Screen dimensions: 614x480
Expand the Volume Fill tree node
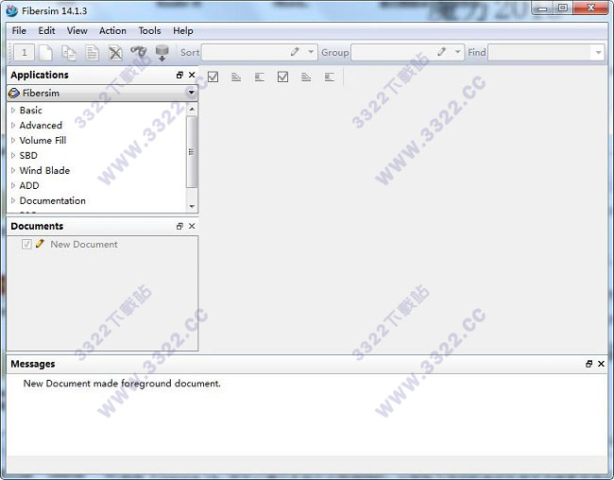pyautogui.click(x=13, y=140)
